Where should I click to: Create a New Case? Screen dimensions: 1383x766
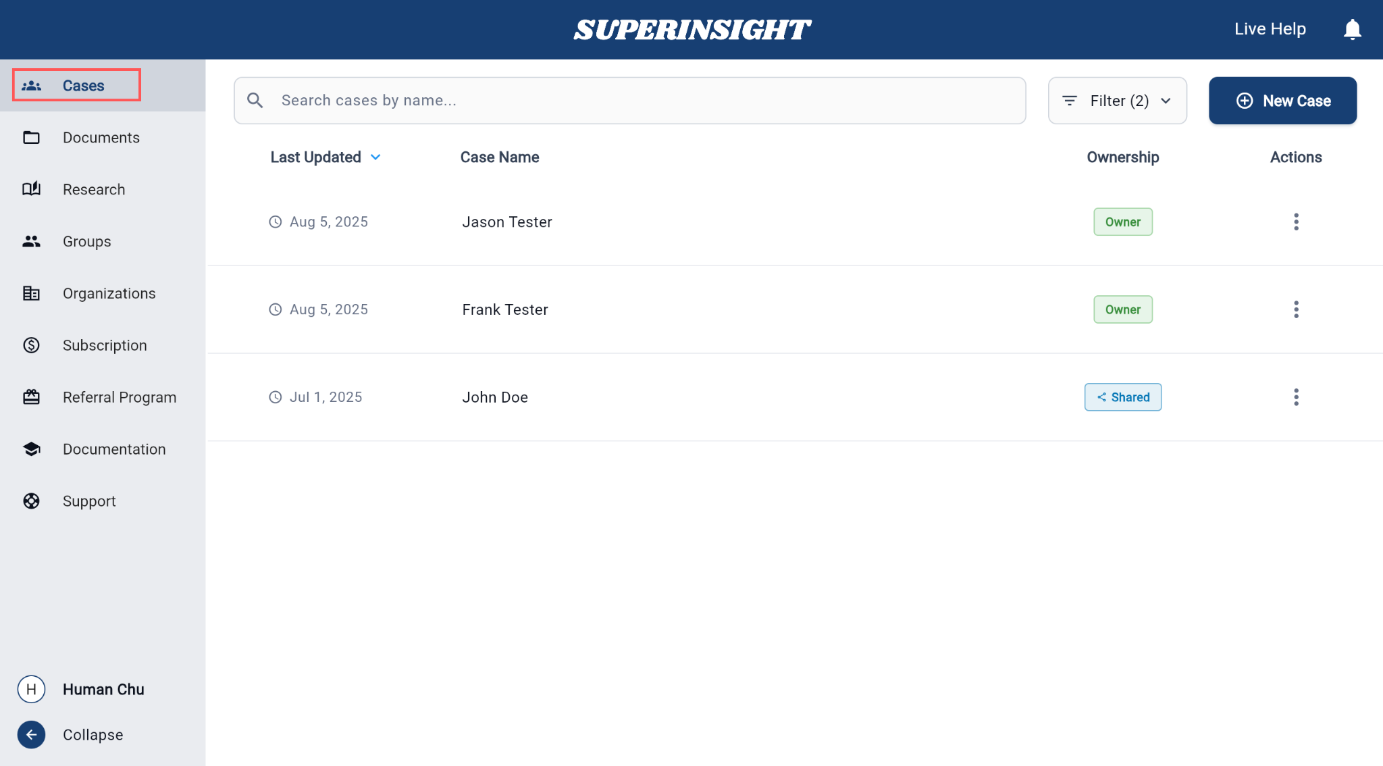coord(1282,101)
